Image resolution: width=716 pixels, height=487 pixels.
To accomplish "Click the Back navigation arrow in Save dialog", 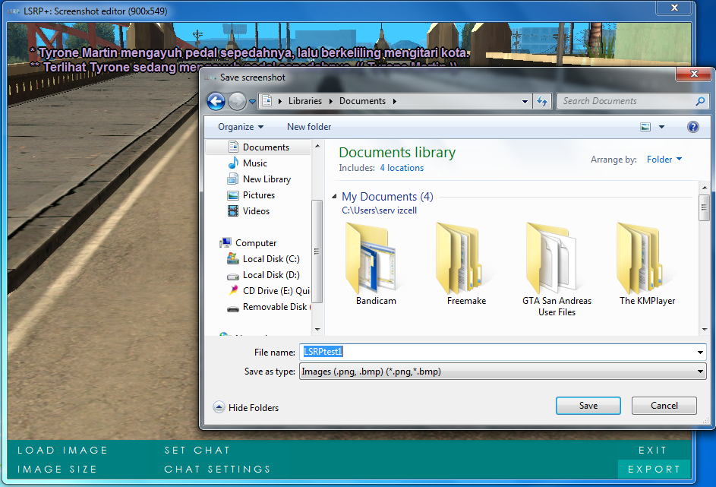I will pos(216,101).
